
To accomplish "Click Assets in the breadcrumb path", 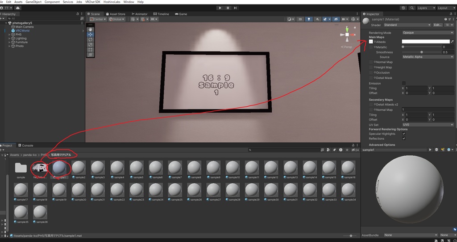I will [15, 155].
